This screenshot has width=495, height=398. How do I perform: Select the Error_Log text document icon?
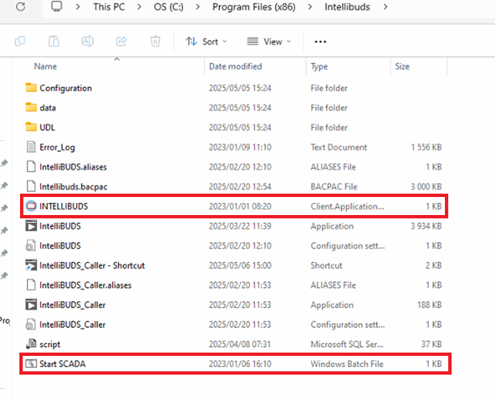(x=31, y=147)
